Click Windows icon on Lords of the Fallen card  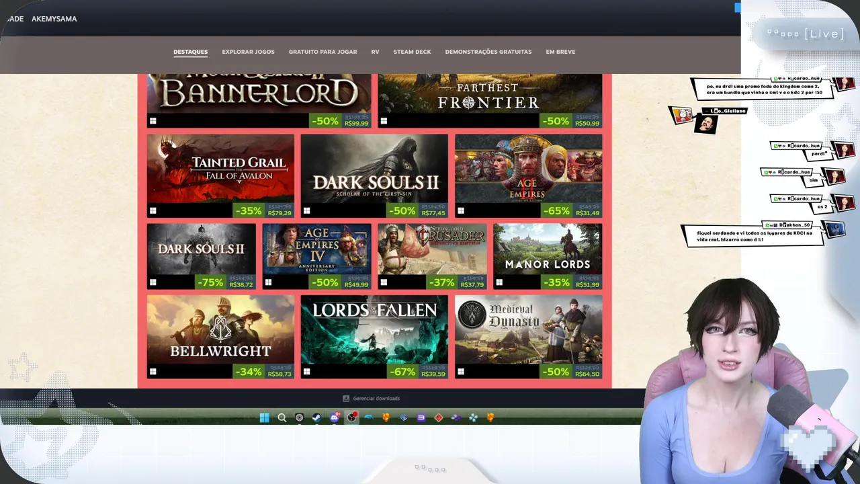click(307, 371)
